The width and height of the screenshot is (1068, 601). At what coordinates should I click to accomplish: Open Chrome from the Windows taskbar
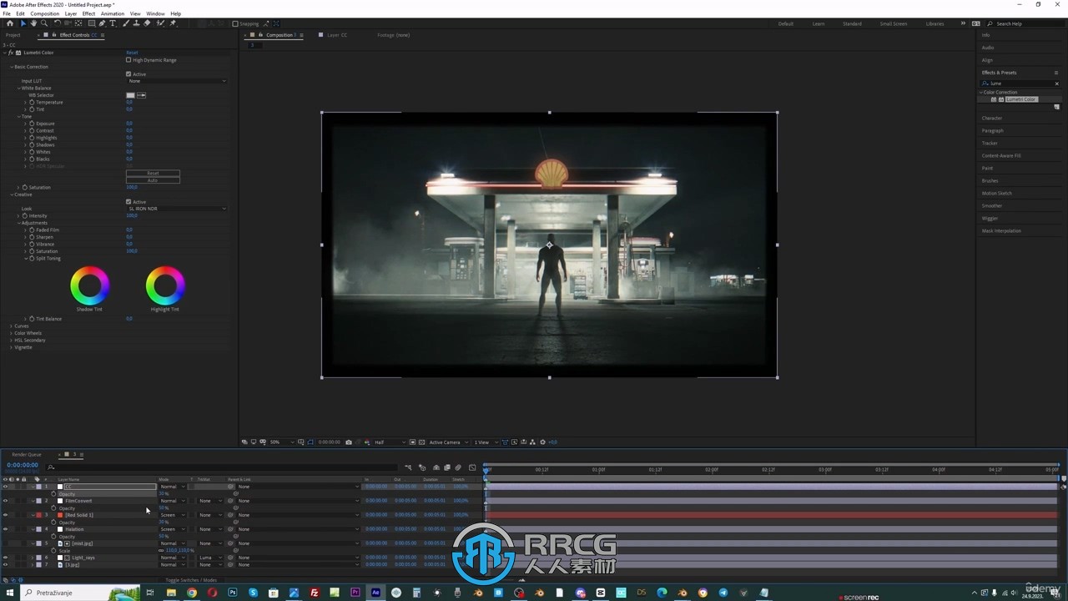tap(192, 593)
